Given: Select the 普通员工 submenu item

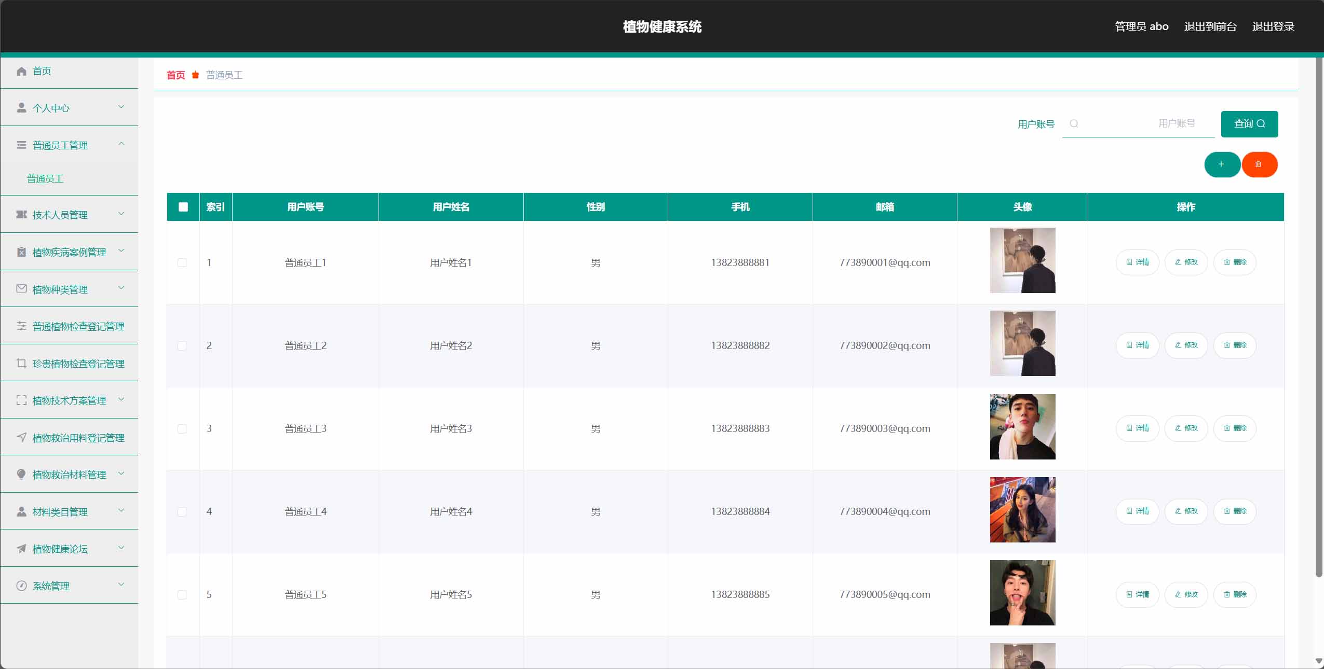Looking at the screenshot, I should (x=69, y=178).
